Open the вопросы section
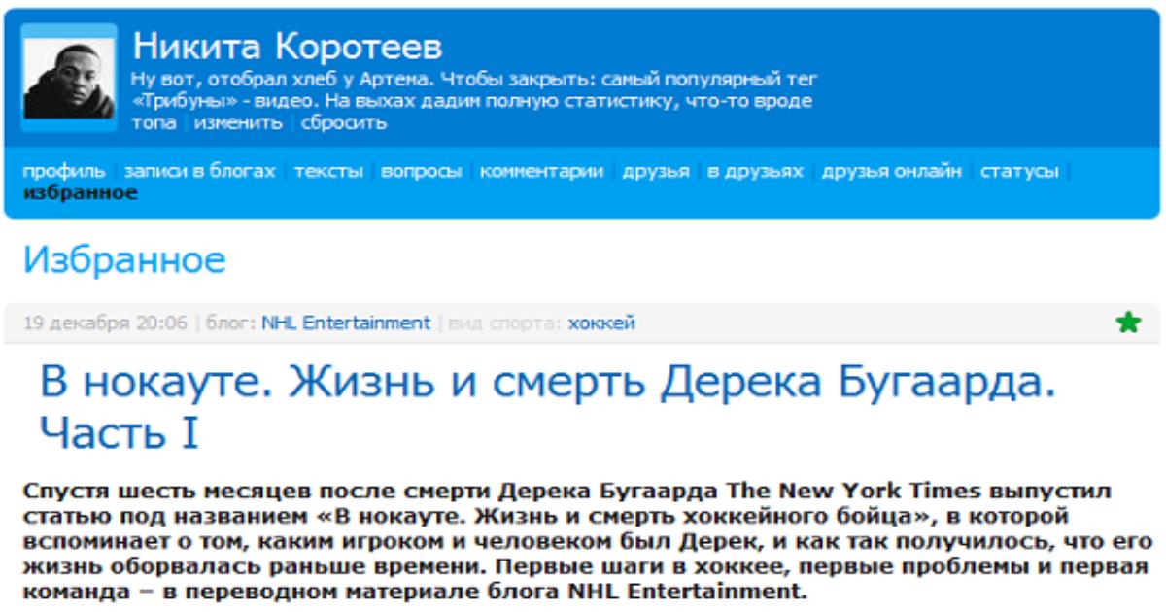Viewport: 1166px width, 612px height. [421, 172]
